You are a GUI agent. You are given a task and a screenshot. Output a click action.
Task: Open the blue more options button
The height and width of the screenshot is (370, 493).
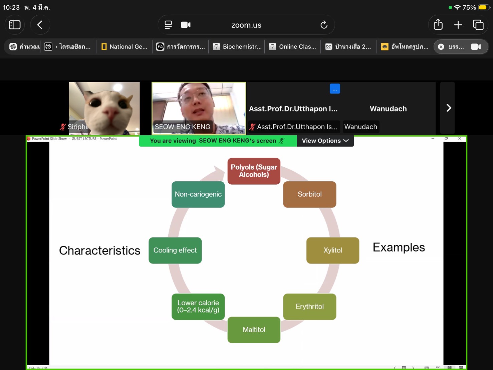(x=334, y=89)
